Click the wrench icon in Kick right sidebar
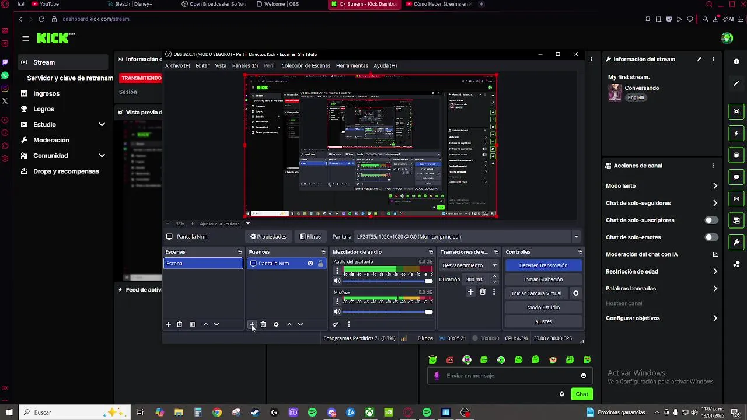 click(x=736, y=242)
